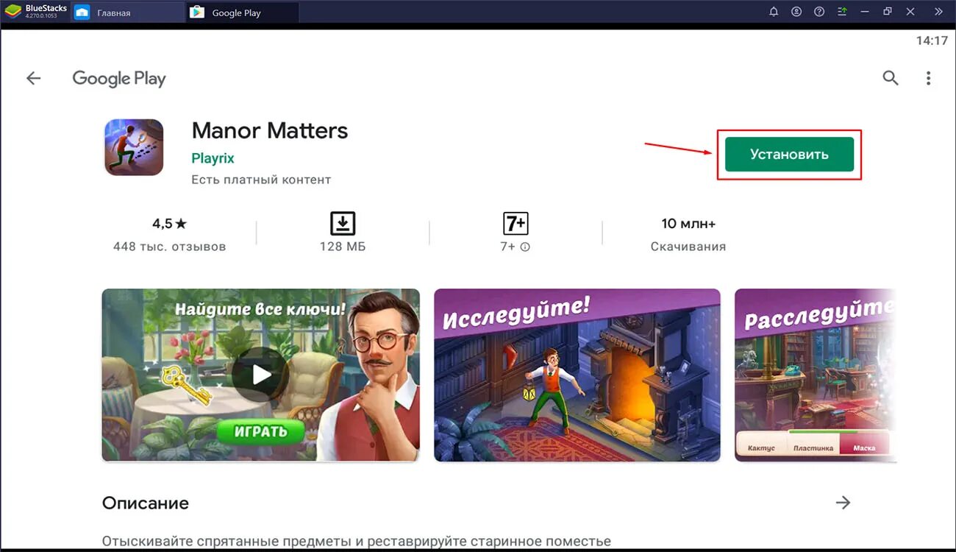The image size is (956, 552).
Task: Select the Google Play tab
Action: click(x=243, y=13)
